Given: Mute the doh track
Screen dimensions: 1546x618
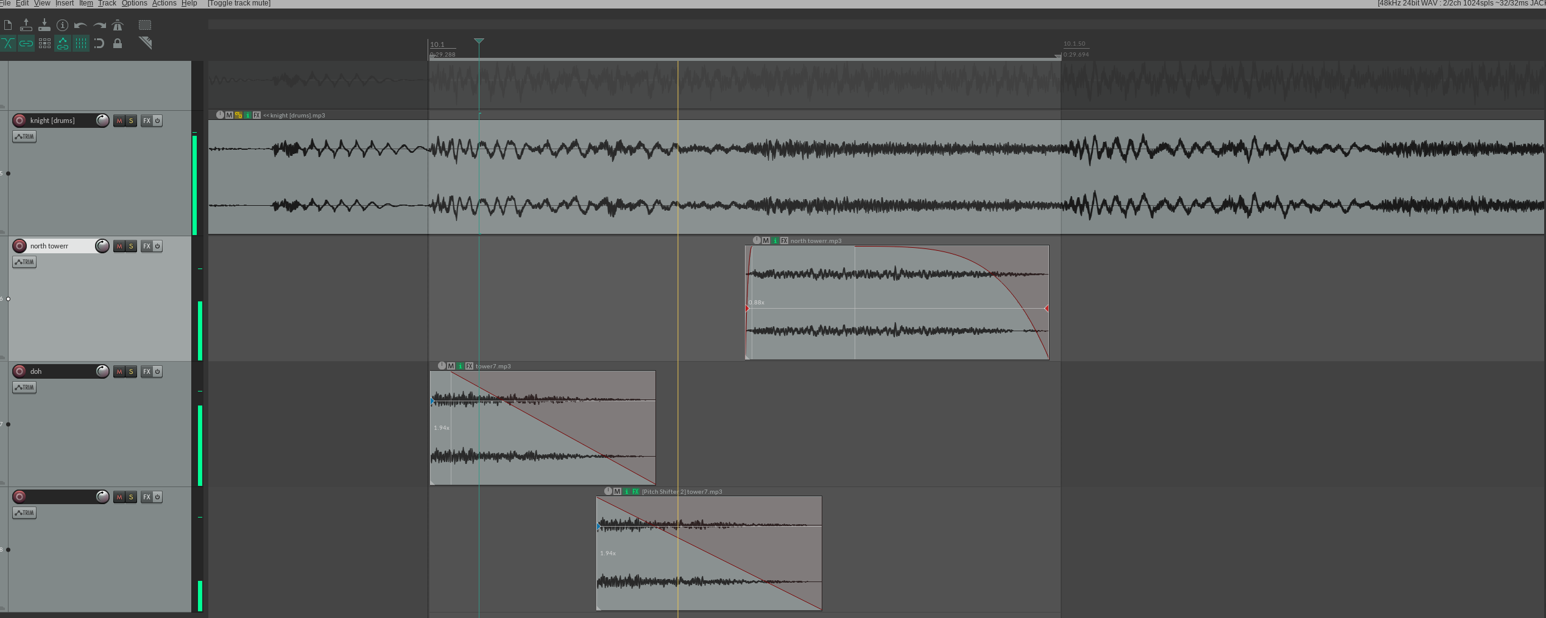Looking at the screenshot, I should tap(119, 371).
